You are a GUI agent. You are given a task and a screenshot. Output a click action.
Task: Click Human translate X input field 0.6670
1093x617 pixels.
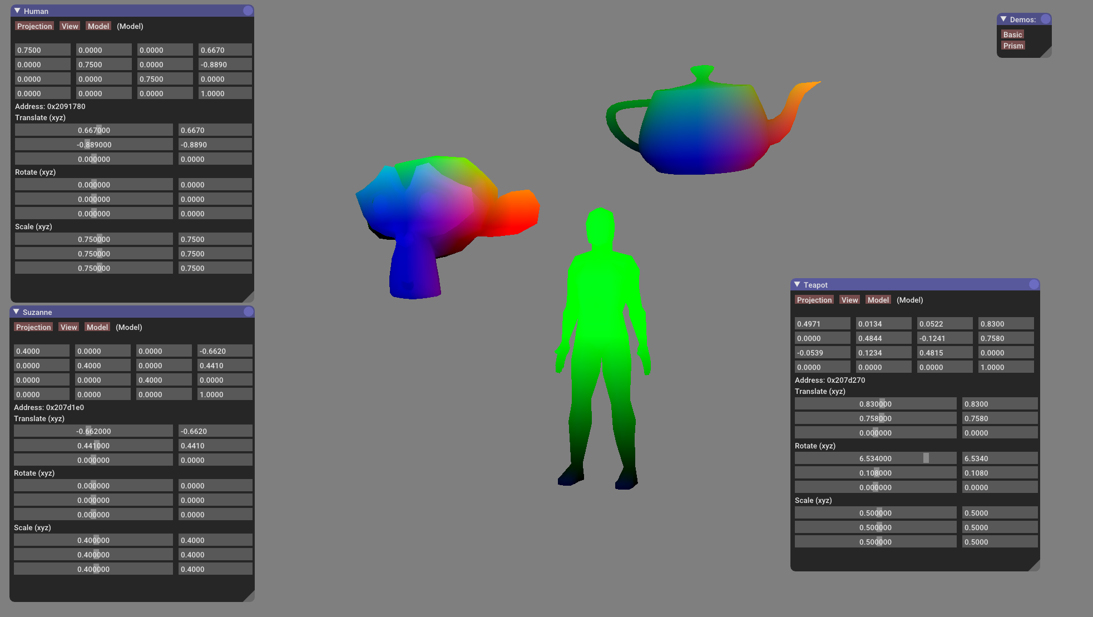(215, 130)
